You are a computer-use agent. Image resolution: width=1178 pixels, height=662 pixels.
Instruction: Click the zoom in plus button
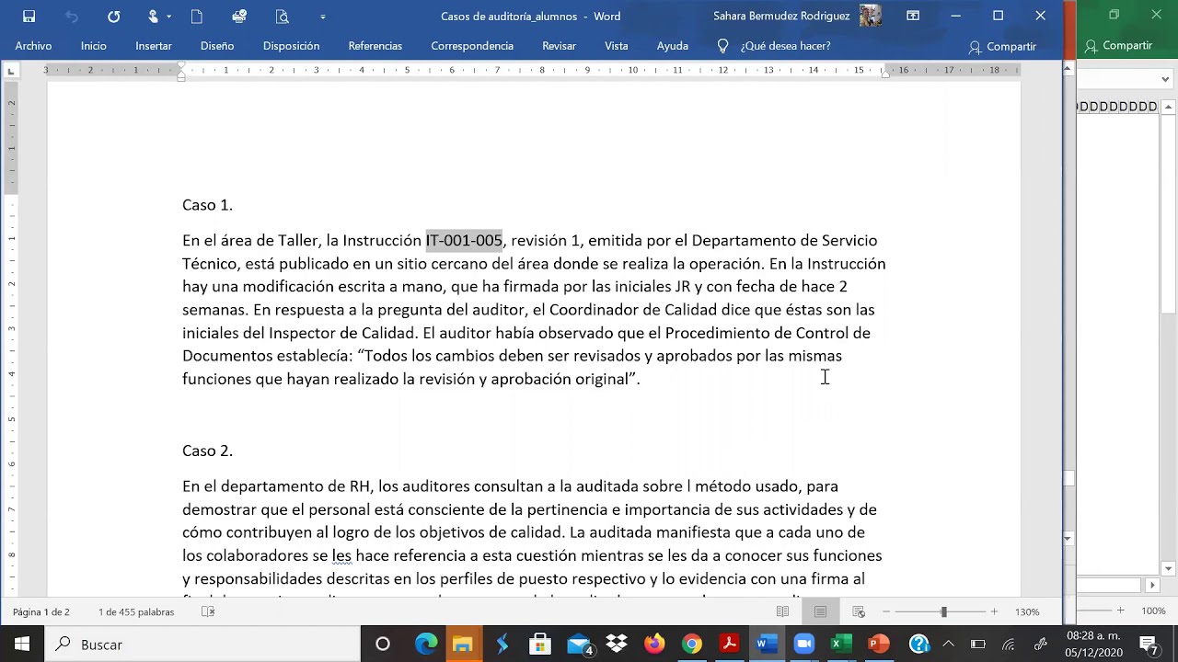pyautogui.click(x=994, y=611)
